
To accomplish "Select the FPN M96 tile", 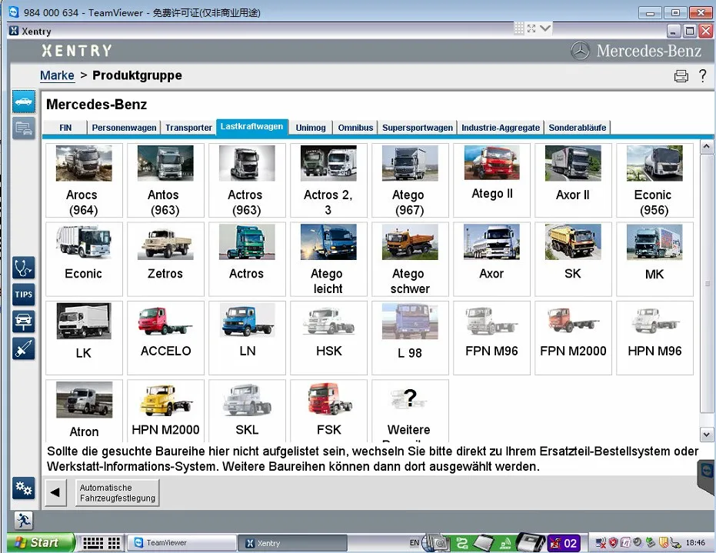I will coord(491,338).
